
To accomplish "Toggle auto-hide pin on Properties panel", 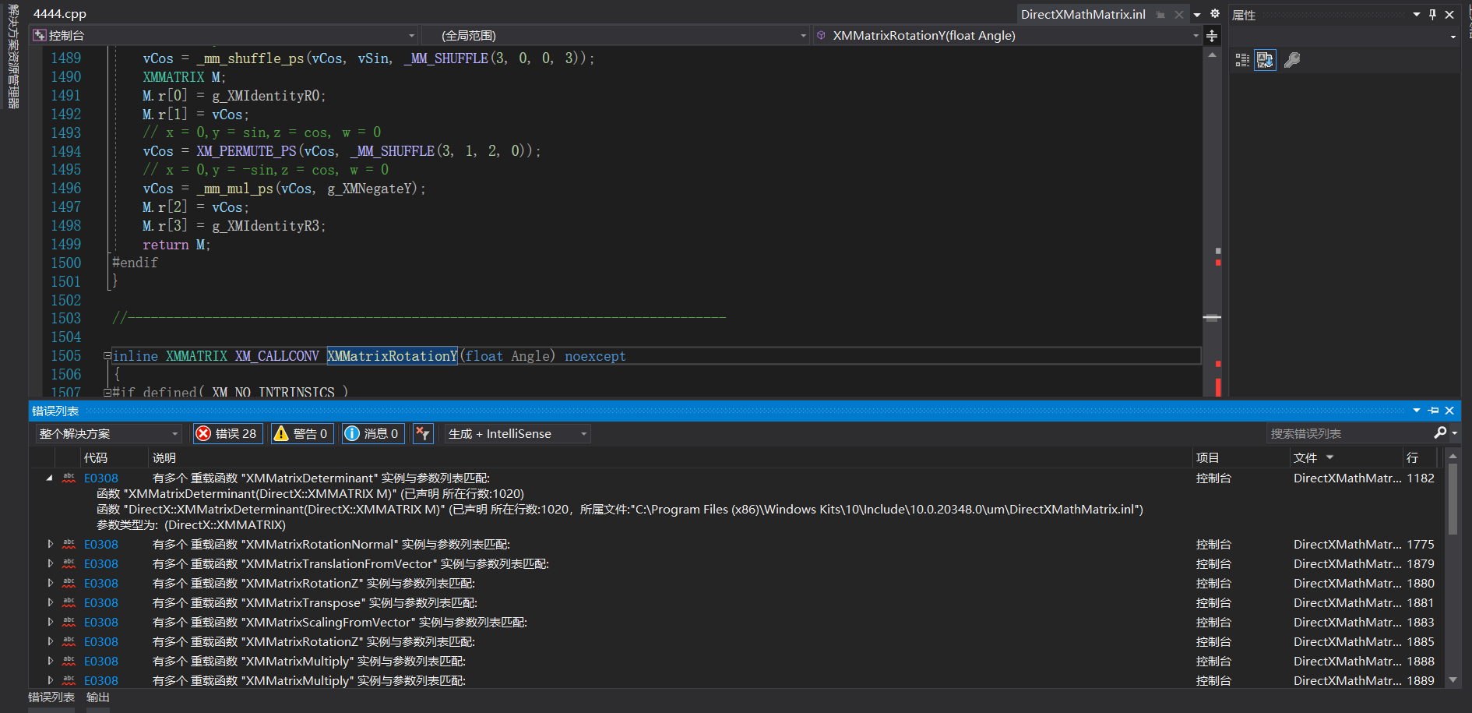I will (1433, 14).
